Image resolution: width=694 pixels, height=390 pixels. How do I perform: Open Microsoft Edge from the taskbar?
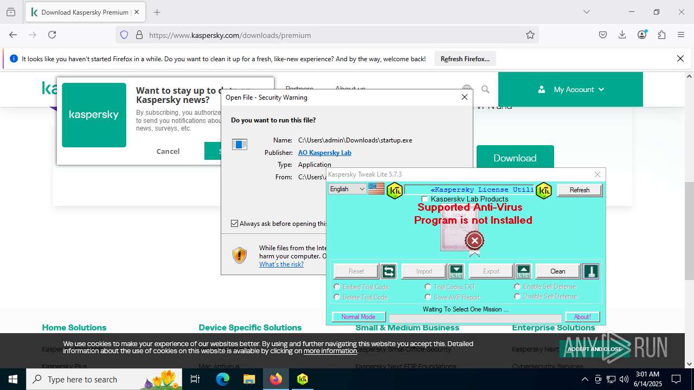click(x=223, y=379)
